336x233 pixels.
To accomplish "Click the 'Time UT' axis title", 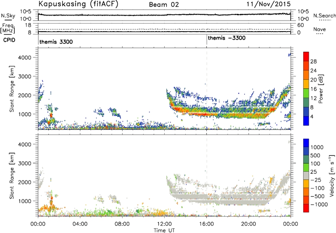I will (x=164, y=230).
